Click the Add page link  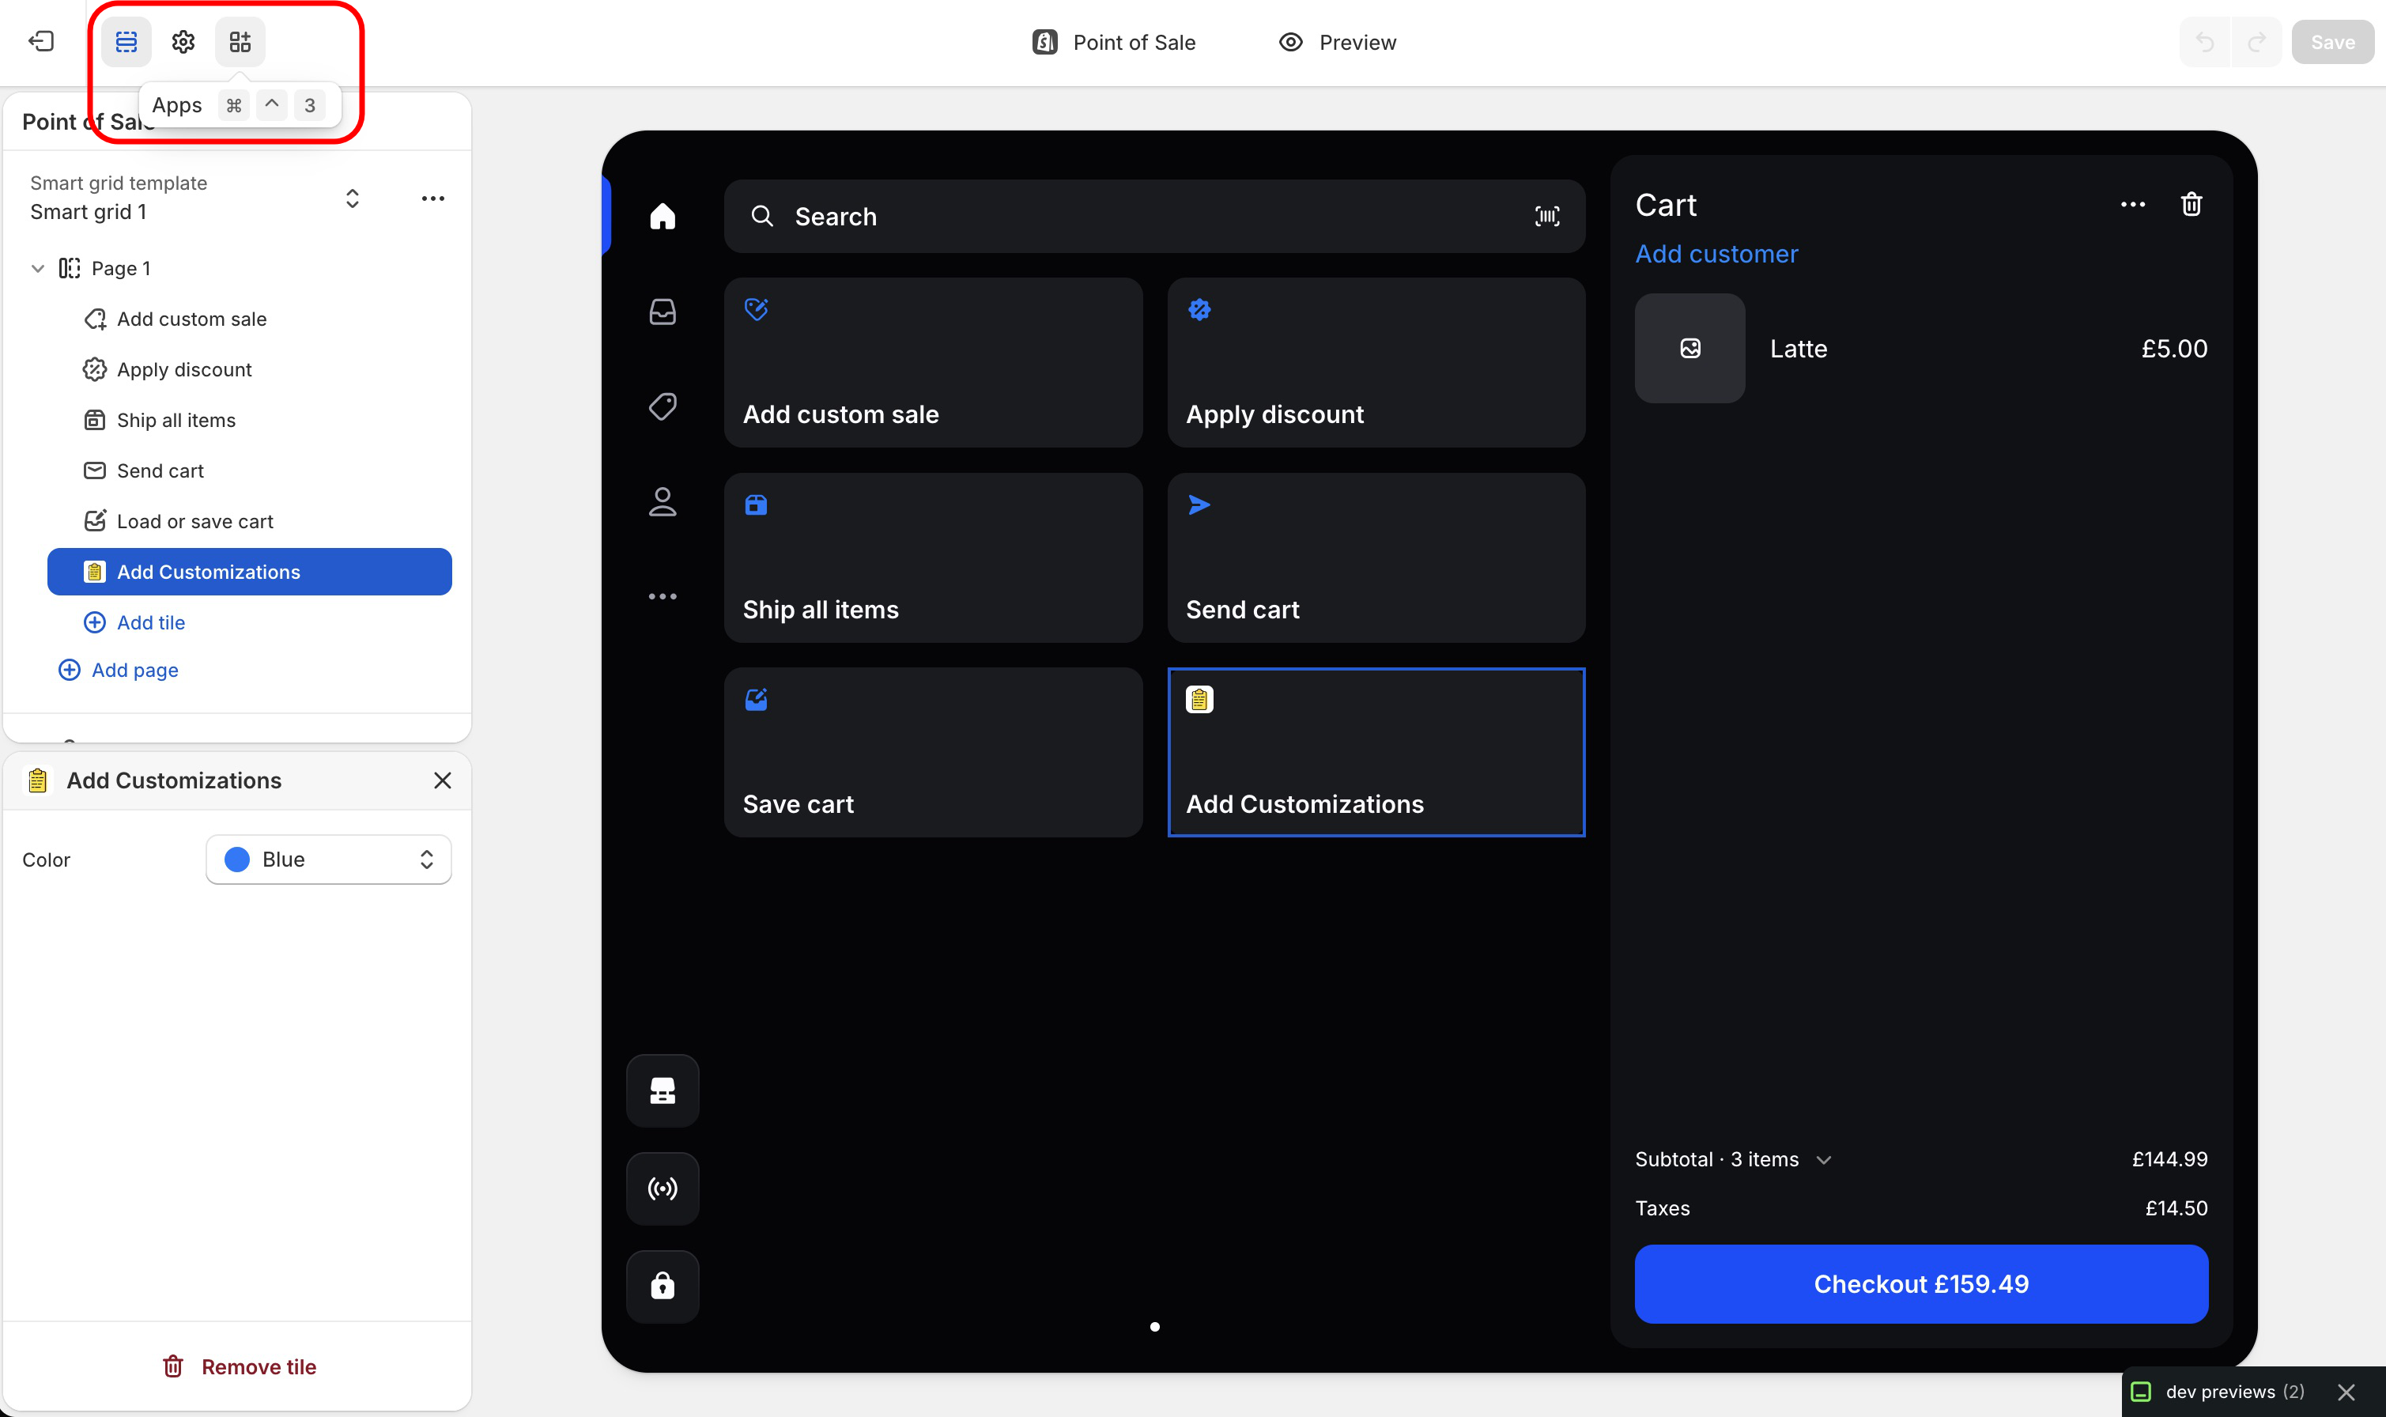[x=119, y=671]
